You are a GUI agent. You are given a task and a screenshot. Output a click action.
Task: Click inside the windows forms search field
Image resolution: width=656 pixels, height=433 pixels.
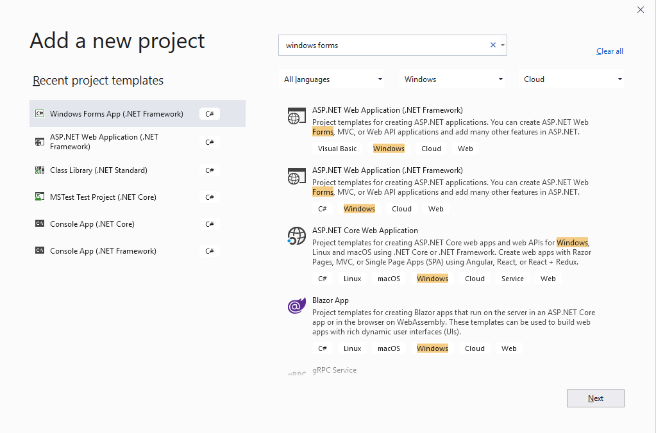[385, 45]
